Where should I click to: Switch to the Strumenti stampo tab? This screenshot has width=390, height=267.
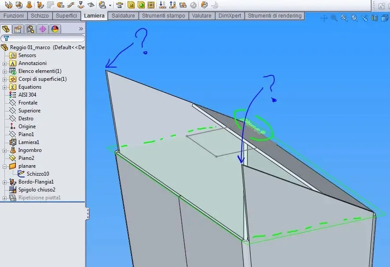click(164, 16)
